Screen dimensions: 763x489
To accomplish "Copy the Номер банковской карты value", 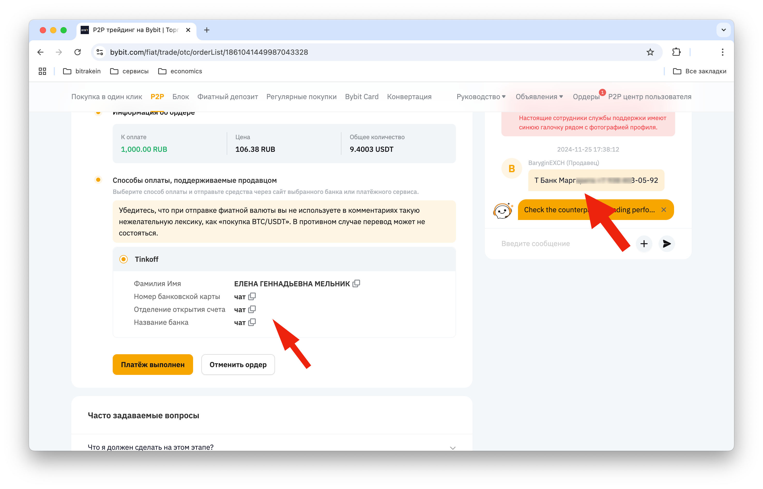I will click(252, 296).
